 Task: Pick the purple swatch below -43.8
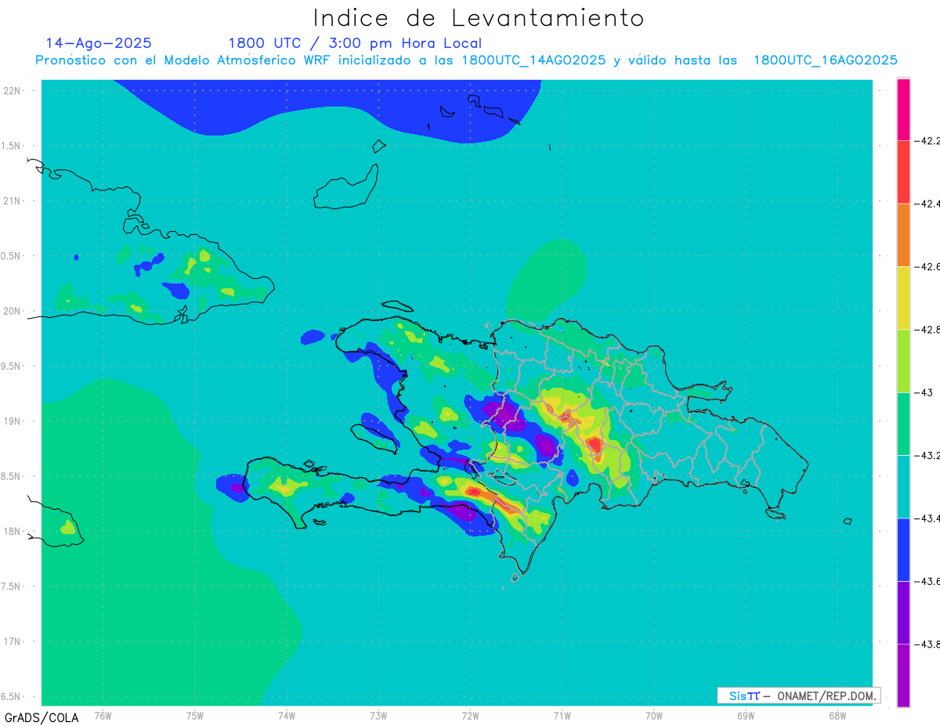[903, 675]
